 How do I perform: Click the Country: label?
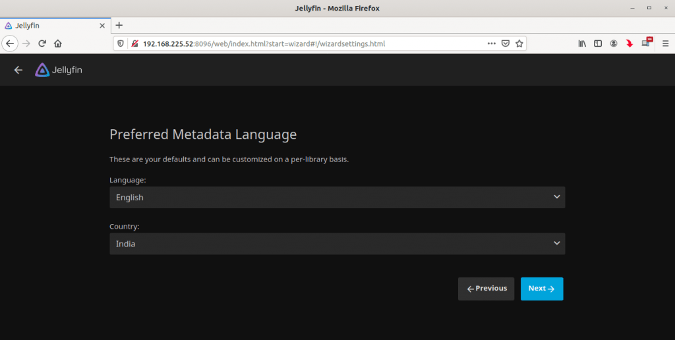[125, 227]
